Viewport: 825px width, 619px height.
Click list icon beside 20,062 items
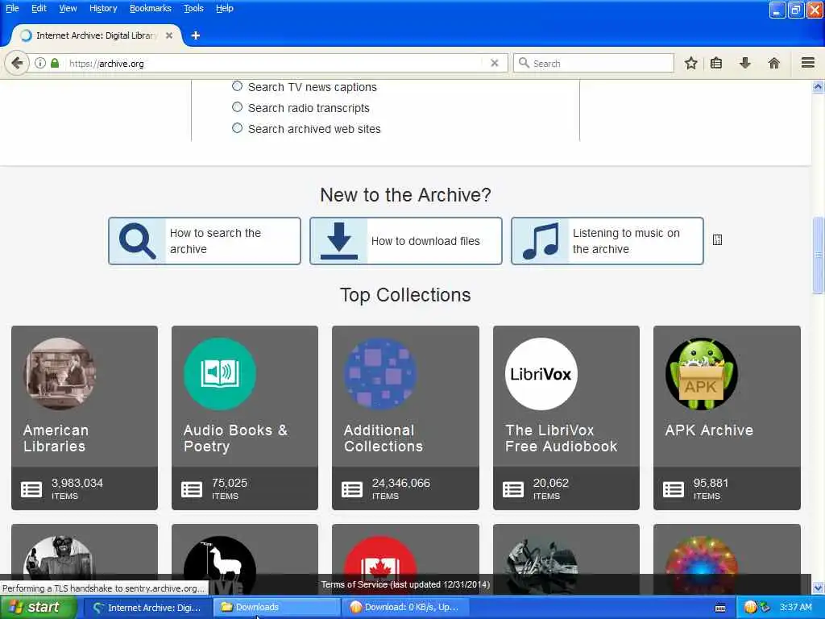click(513, 489)
